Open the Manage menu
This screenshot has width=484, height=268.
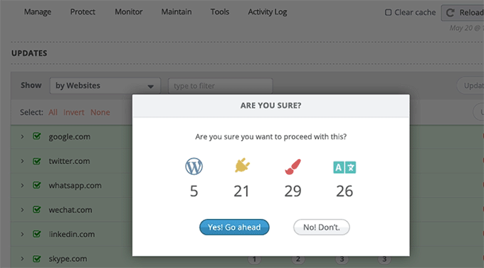(38, 12)
